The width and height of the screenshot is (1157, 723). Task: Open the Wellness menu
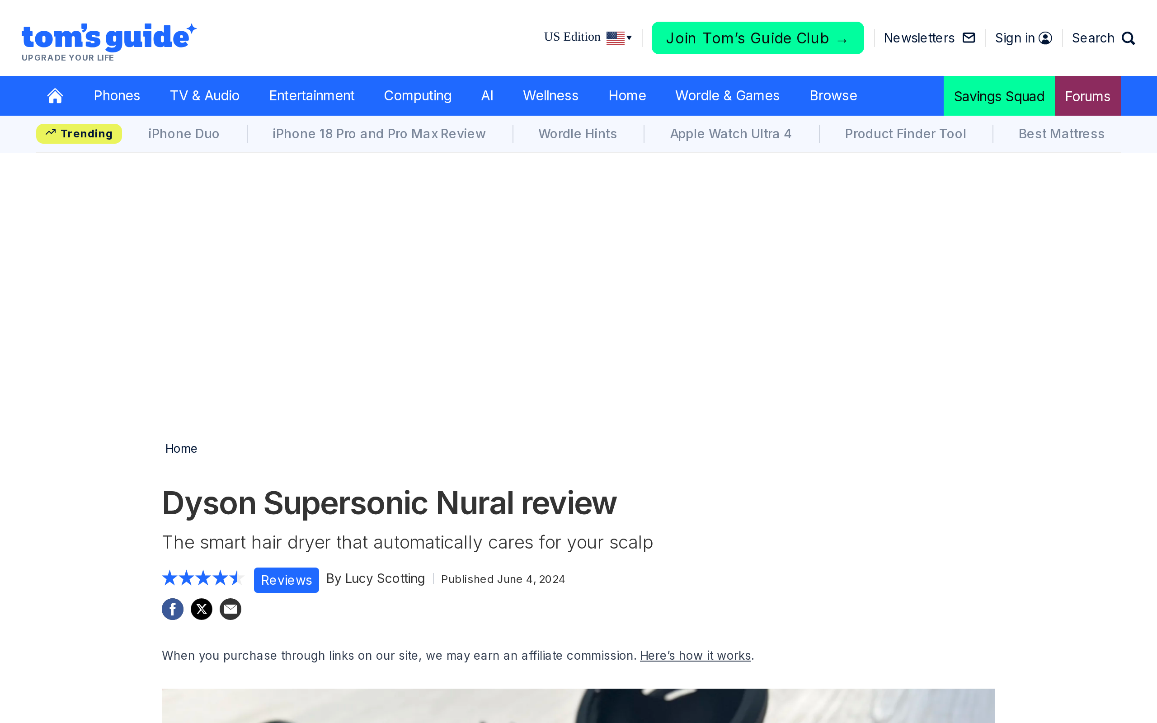coord(551,96)
